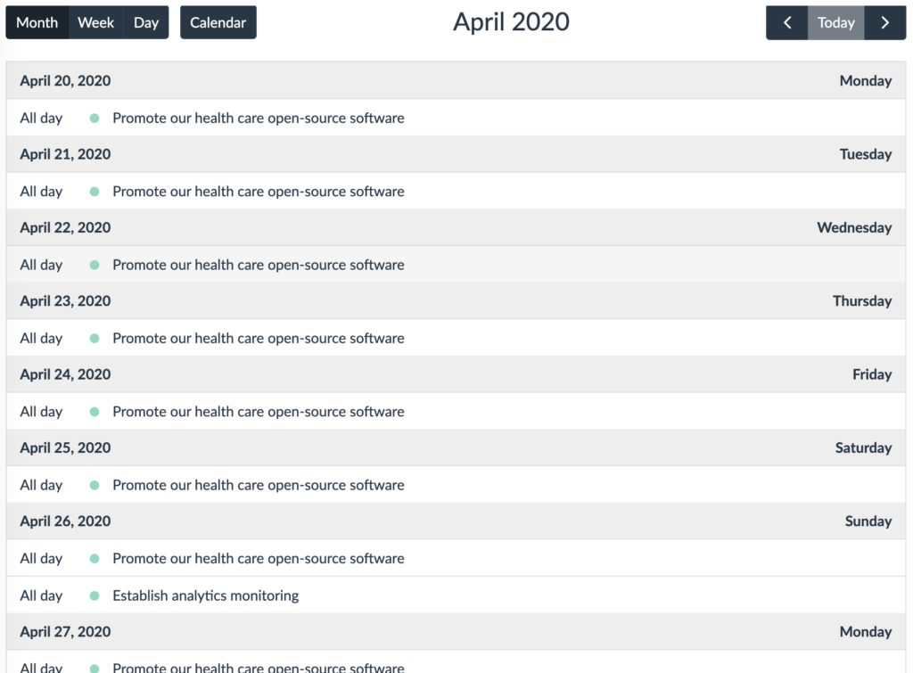Open the April 20 promote software event
The height and width of the screenshot is (673, 913).
(x=258, y=118)
